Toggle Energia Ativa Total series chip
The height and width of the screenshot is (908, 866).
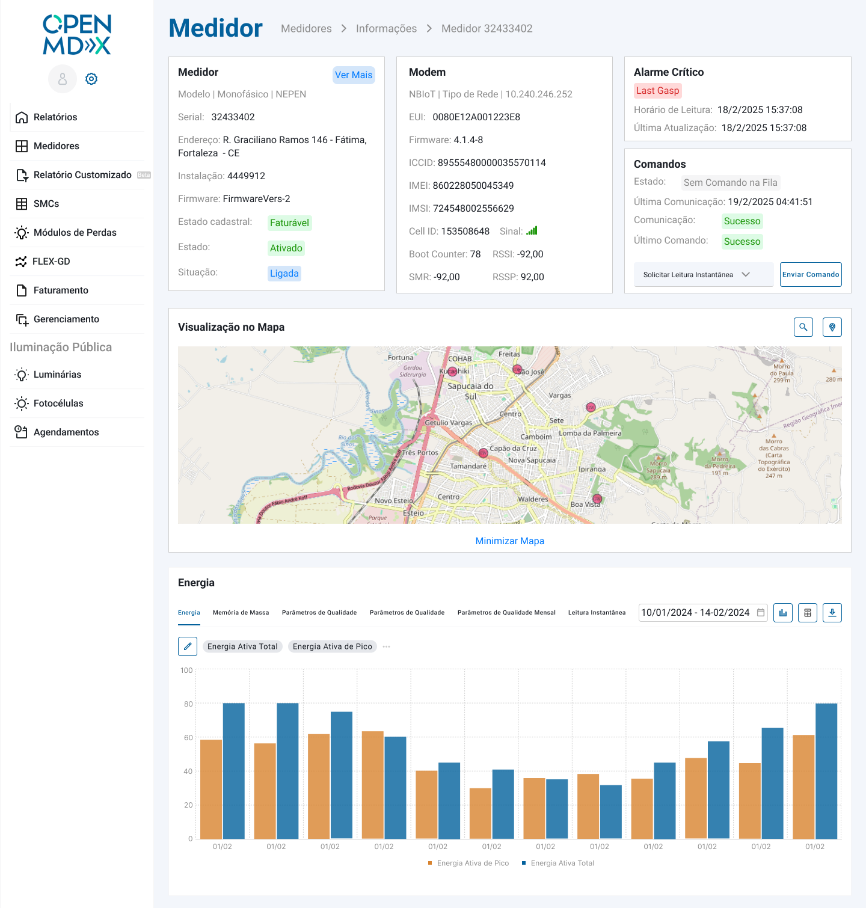tap(242, 646)
